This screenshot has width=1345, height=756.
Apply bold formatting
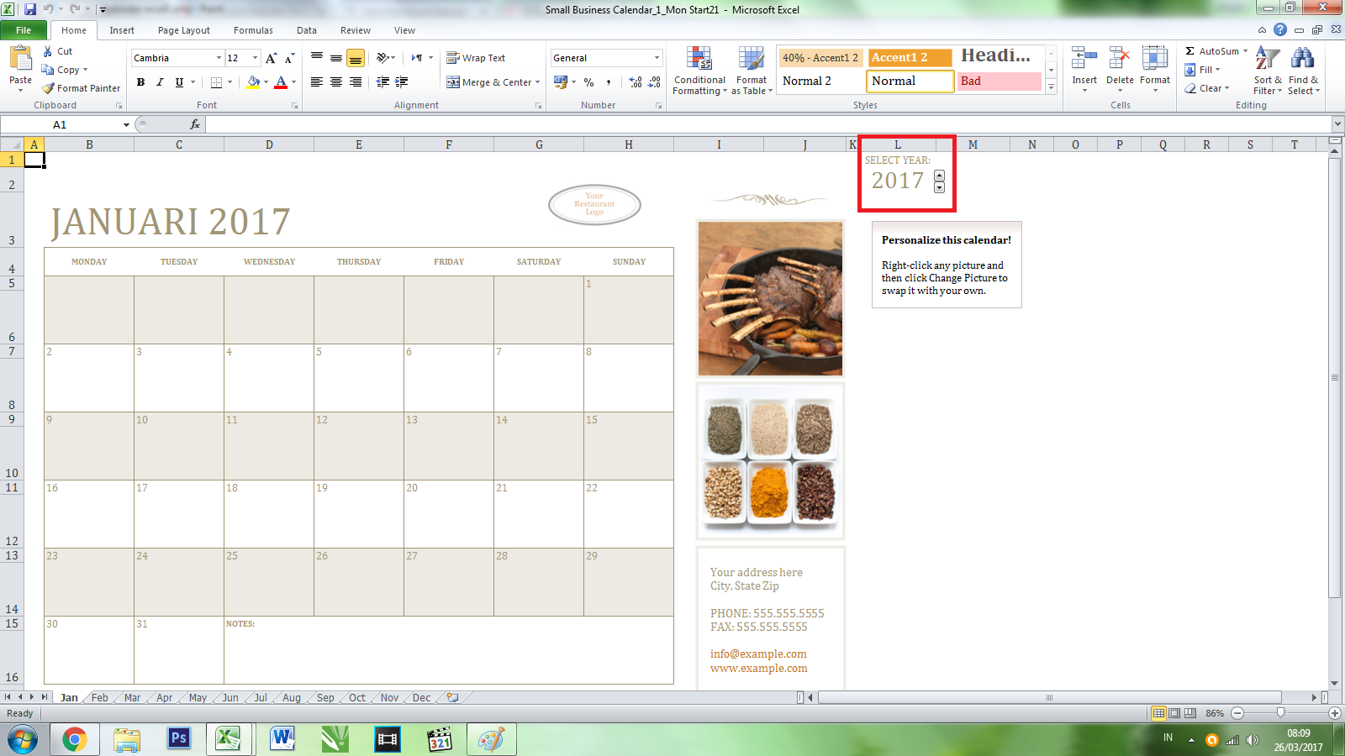pyautogui.click(x=140, y=82)
